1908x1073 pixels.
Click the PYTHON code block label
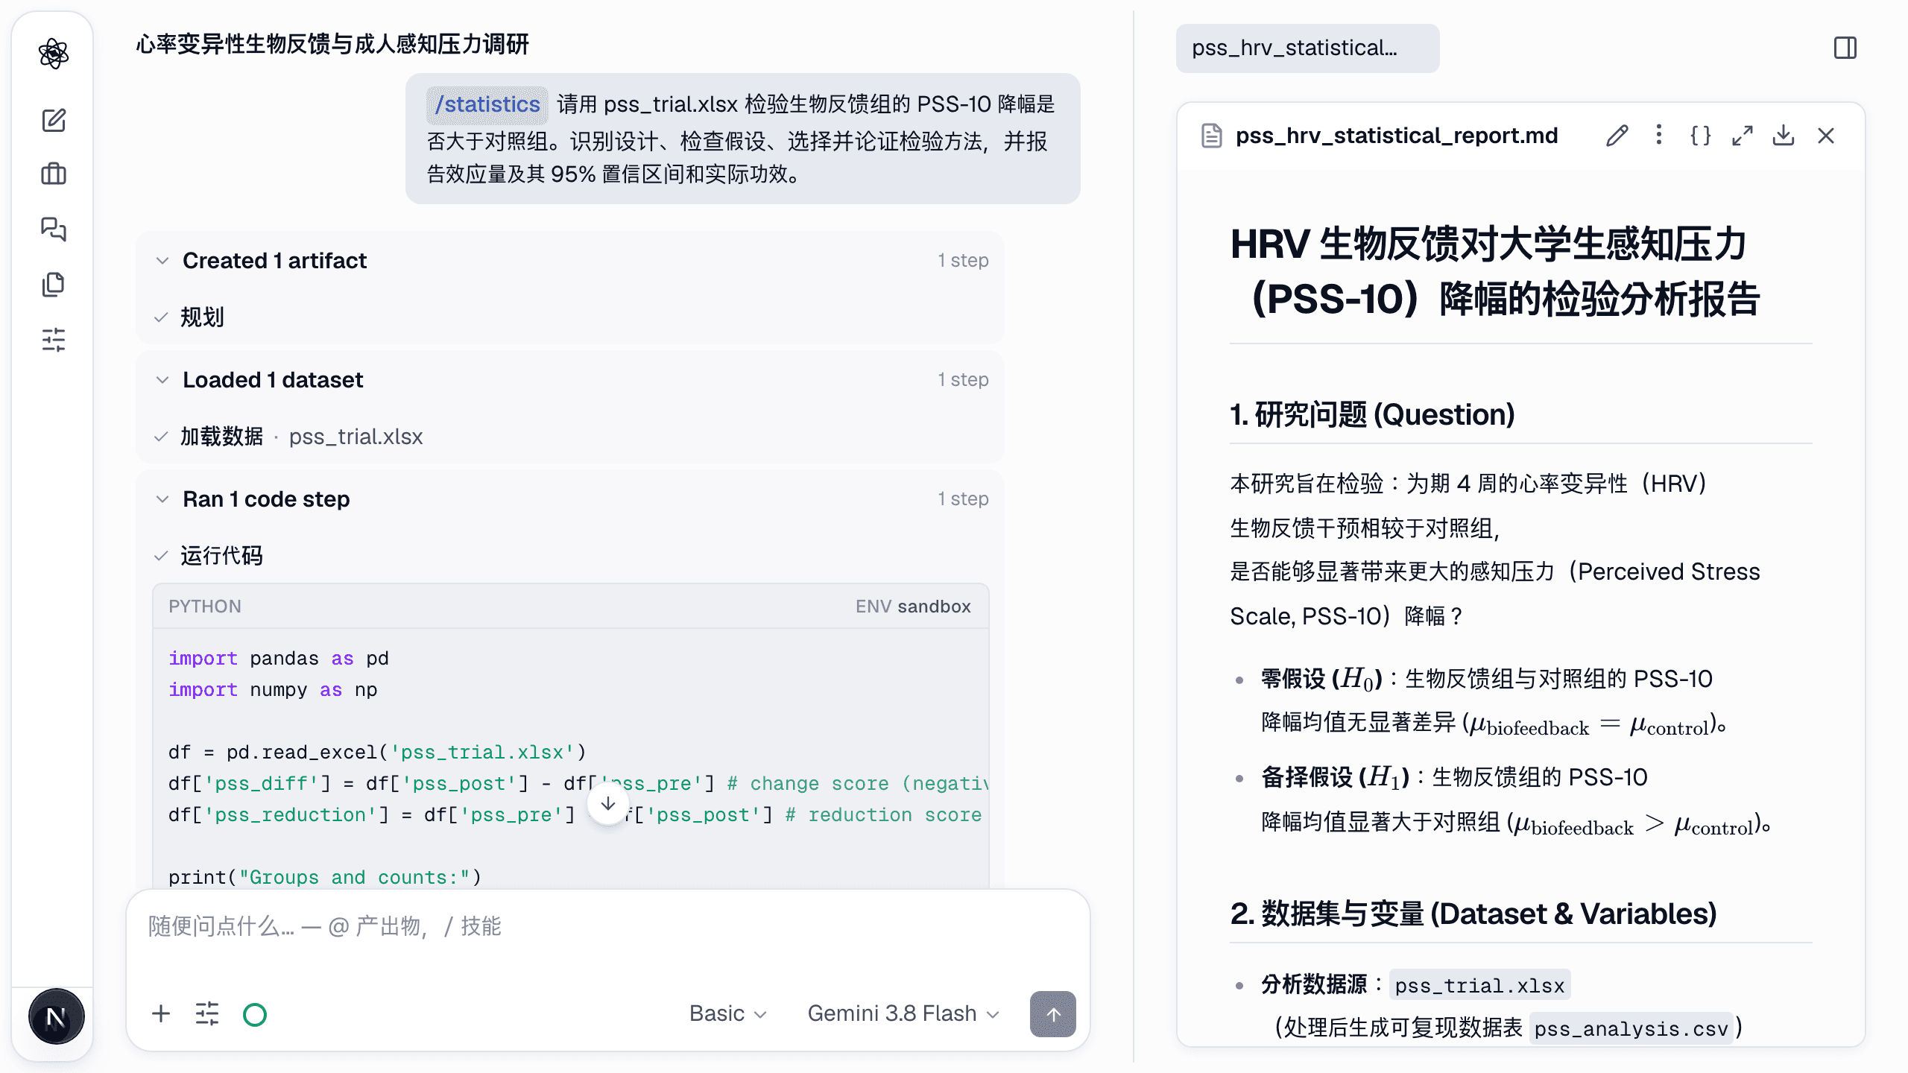(x=205, y=607)
